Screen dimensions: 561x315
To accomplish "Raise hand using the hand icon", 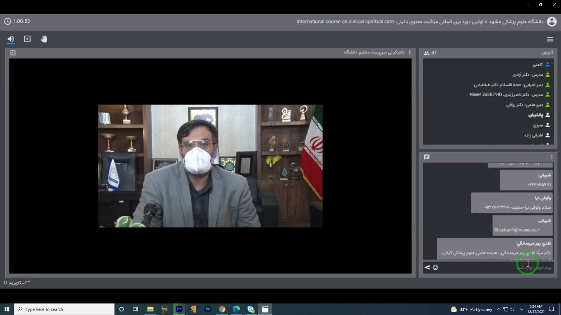I will (x=44, y=39).
